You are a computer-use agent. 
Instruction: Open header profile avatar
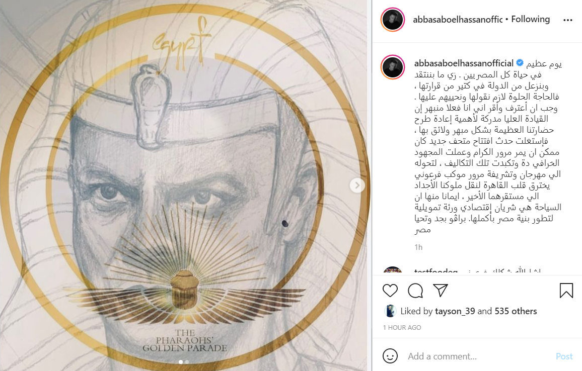393,20
